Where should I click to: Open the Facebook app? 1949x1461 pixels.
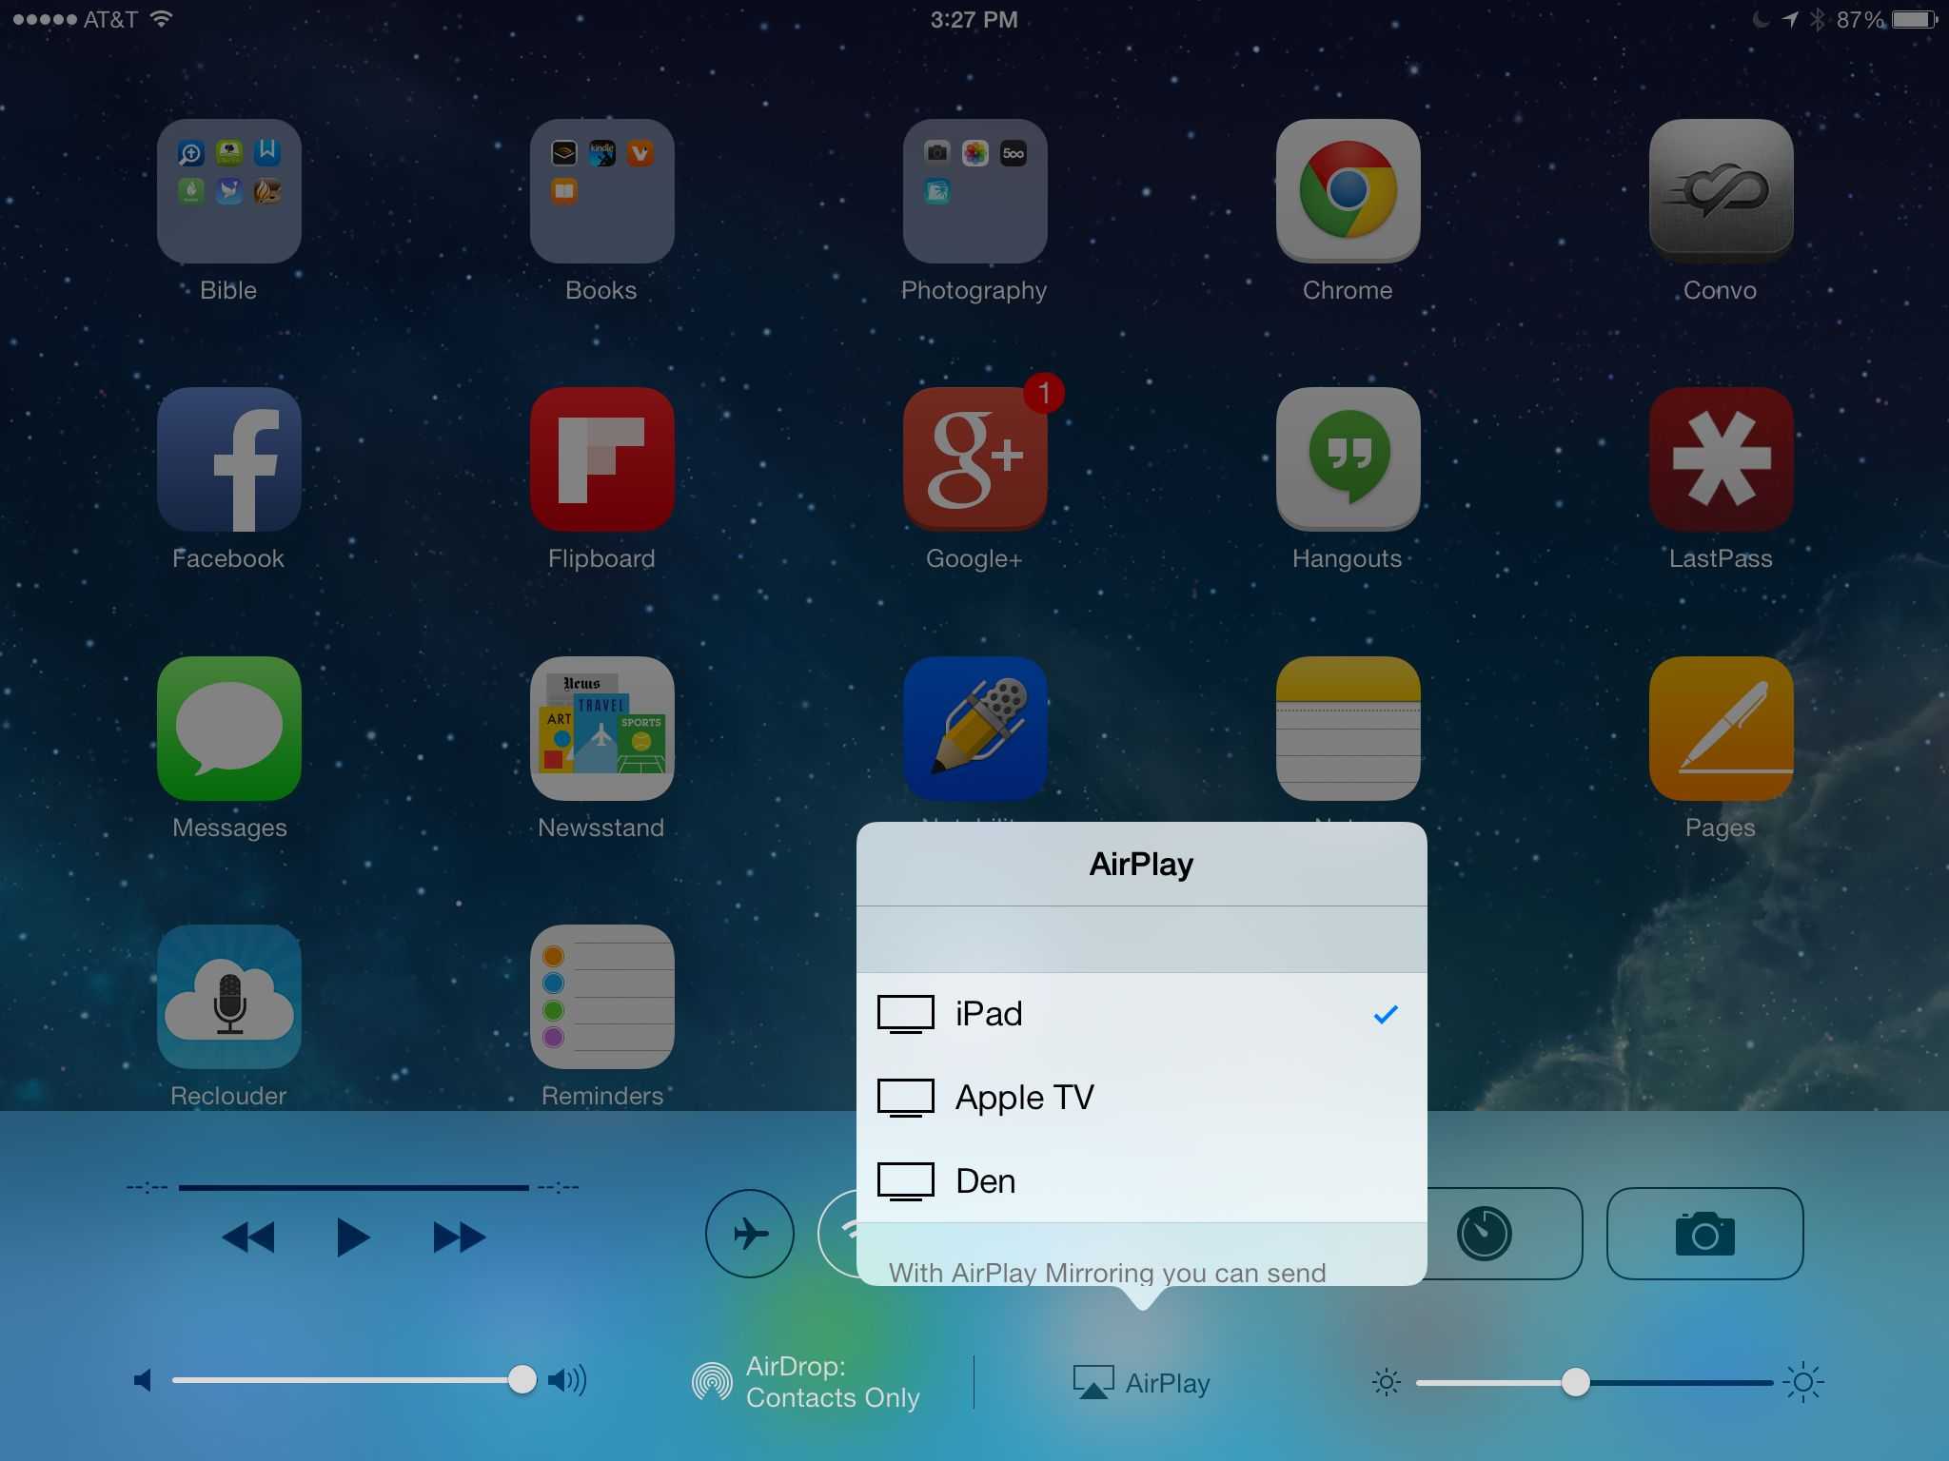coord(228,458)
